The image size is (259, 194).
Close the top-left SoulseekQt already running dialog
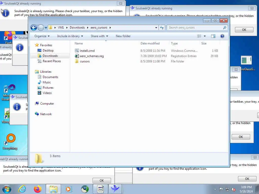click(121, 3)
